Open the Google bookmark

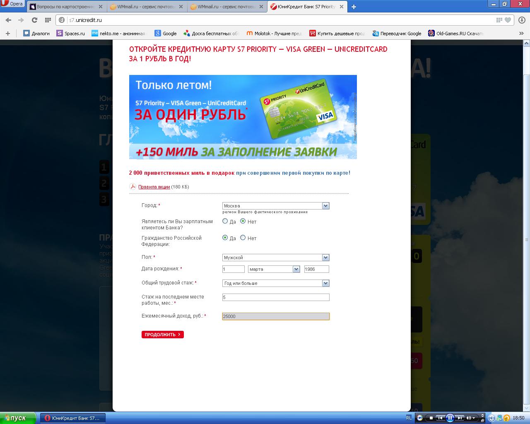point(166,34)
